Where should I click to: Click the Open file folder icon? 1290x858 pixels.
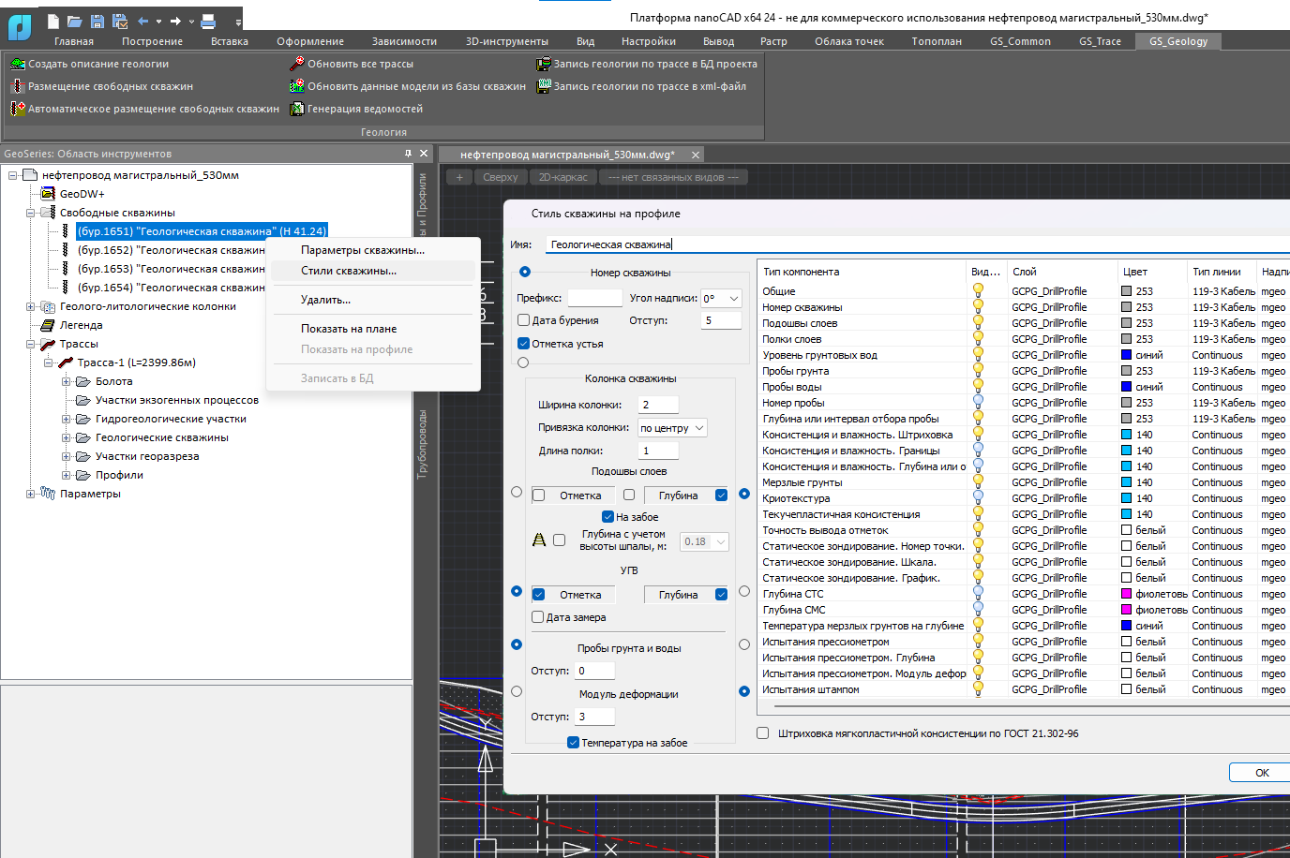(75, 21)
